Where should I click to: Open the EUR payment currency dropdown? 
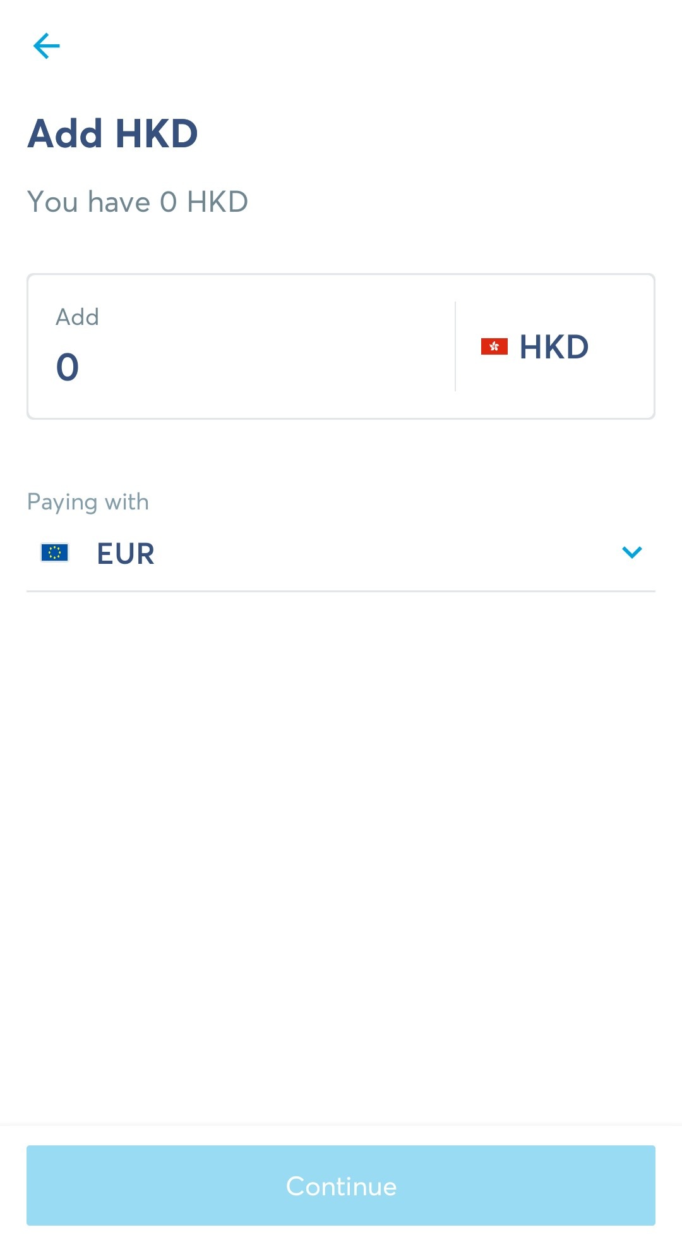341,553
